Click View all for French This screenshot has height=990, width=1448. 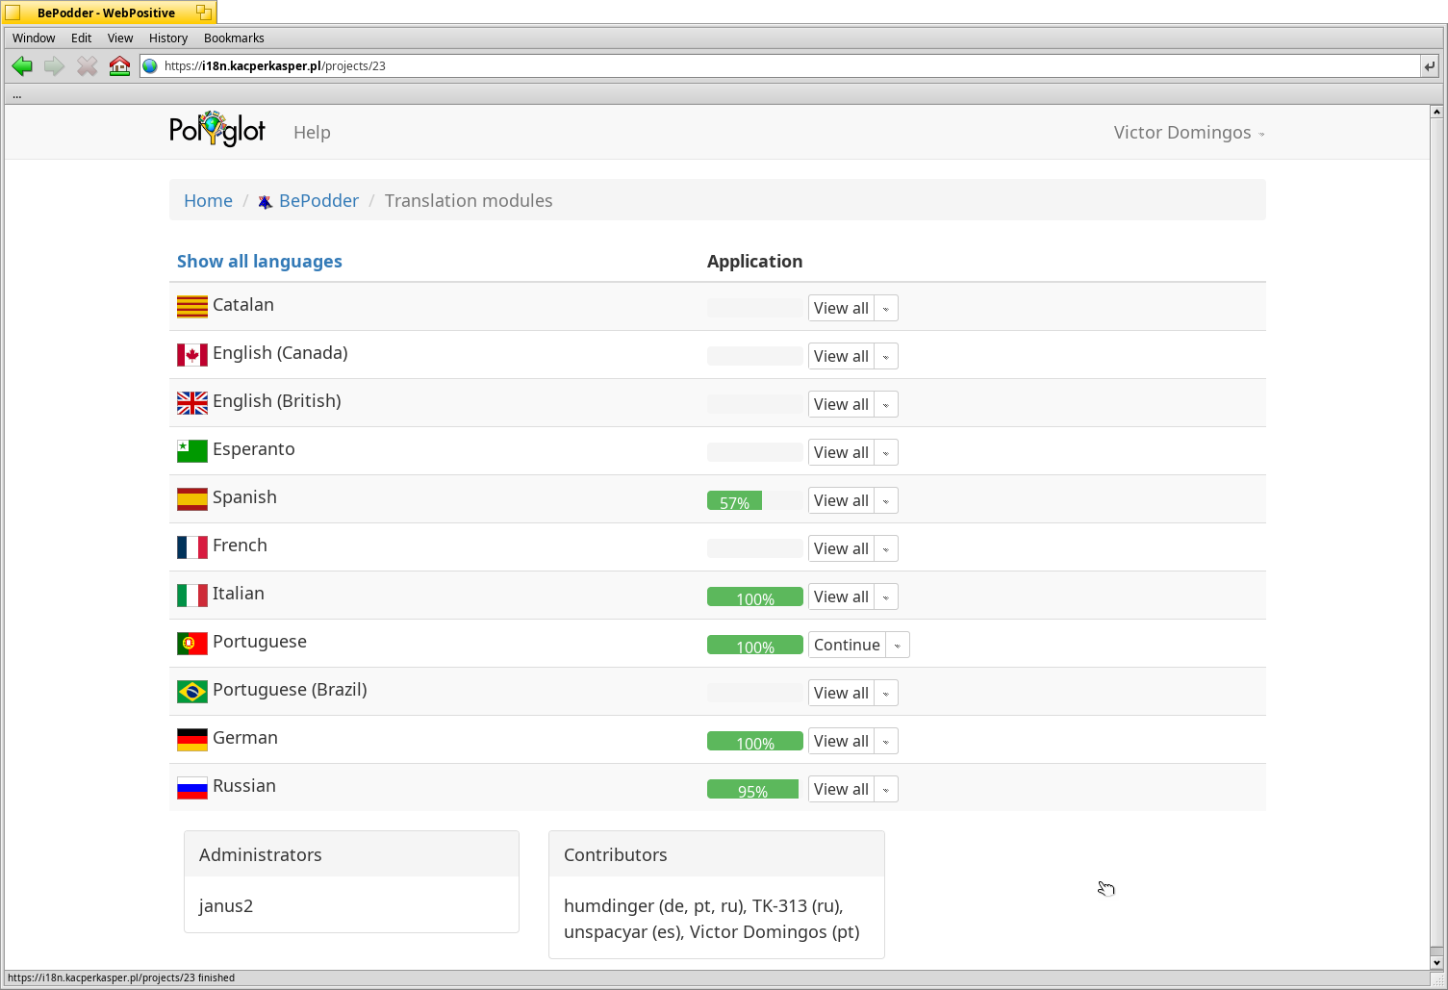[x=841, y=548]
